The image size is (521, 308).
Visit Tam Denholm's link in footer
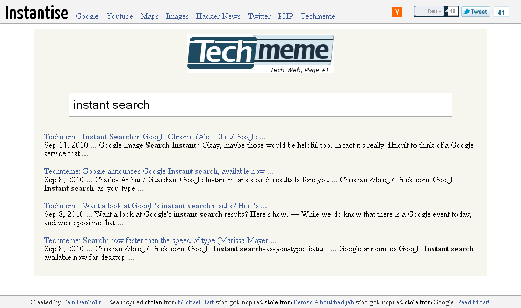click(x=82, y=302)
